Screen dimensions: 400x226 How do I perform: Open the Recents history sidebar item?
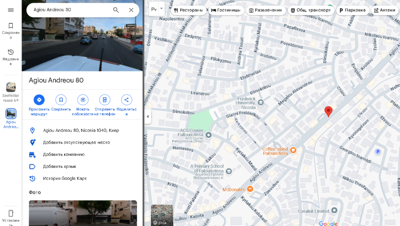click(11, 57)
